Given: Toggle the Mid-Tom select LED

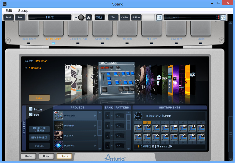Looking at the screenshot, I should (152, 43).
